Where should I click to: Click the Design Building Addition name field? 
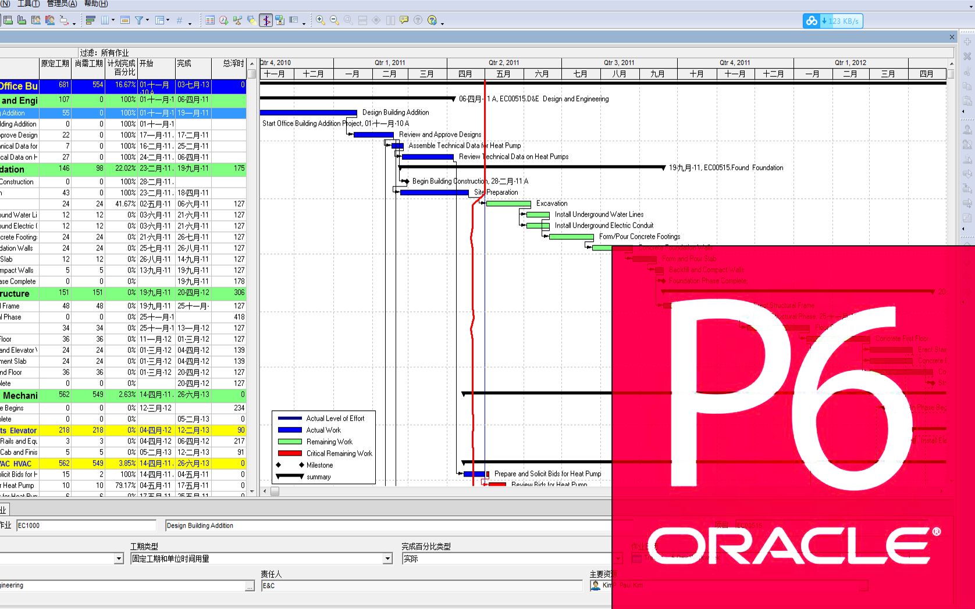point(388,525)
